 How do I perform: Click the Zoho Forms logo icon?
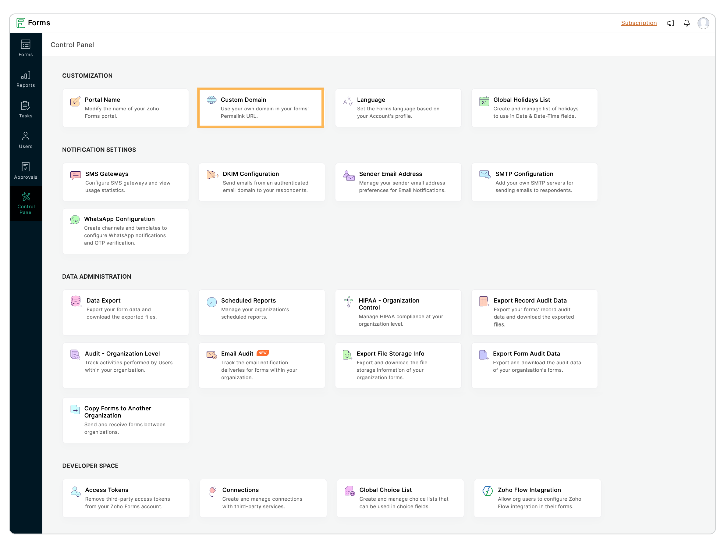(x=21, y=23)
